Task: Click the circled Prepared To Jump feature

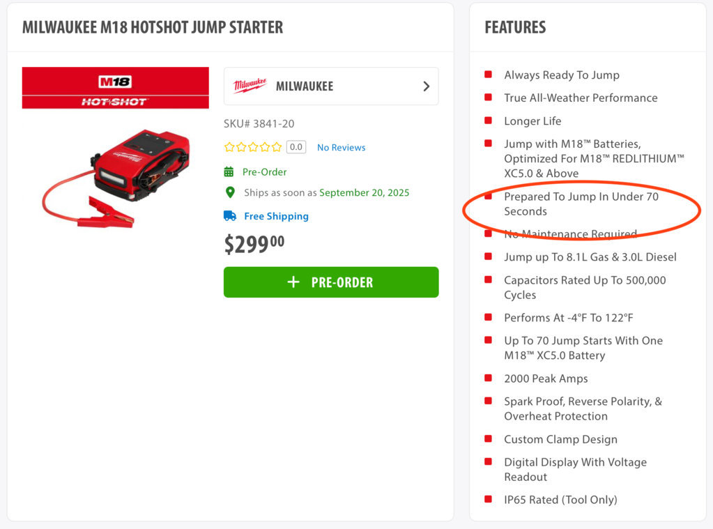Action: pyautogui.click(x=581, y=204)
